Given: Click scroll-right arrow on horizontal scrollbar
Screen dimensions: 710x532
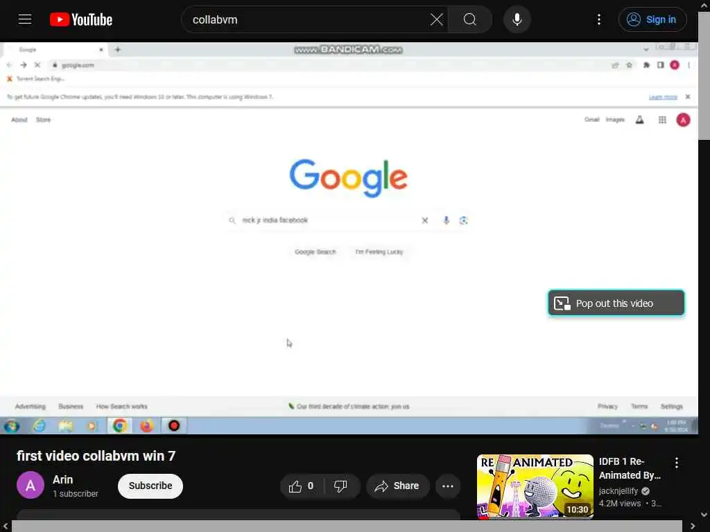Looking at the screenshot, I should tap(693, 526).
